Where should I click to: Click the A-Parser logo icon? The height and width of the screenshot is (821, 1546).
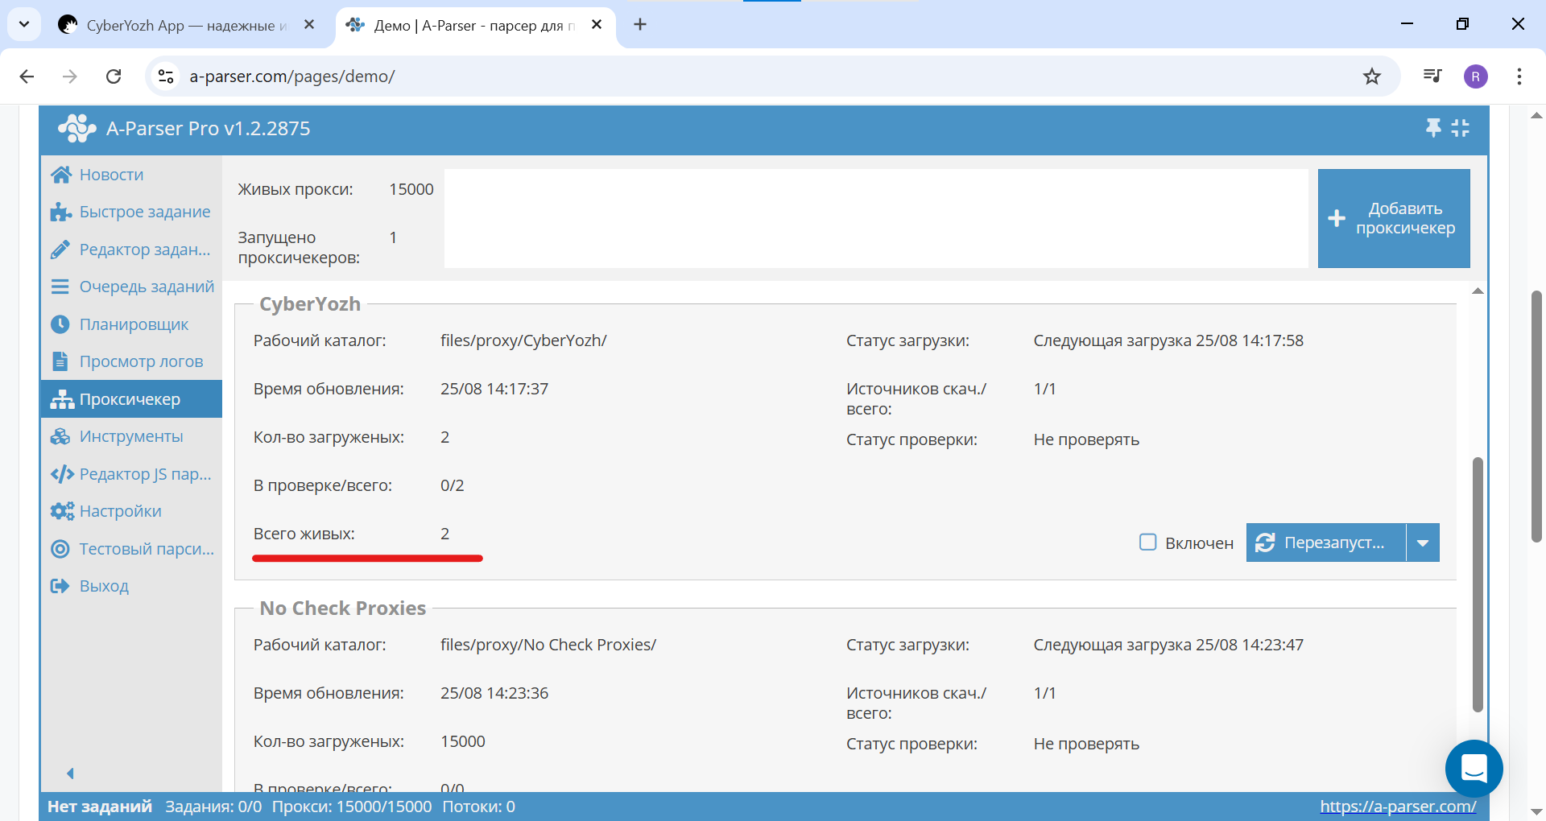point(76,129)
